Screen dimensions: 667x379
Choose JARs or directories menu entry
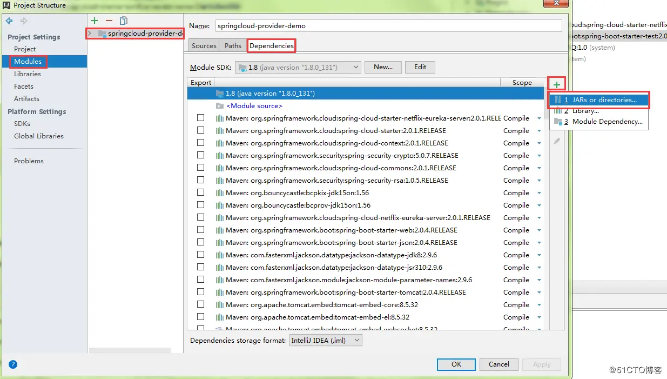click(599, 100)
